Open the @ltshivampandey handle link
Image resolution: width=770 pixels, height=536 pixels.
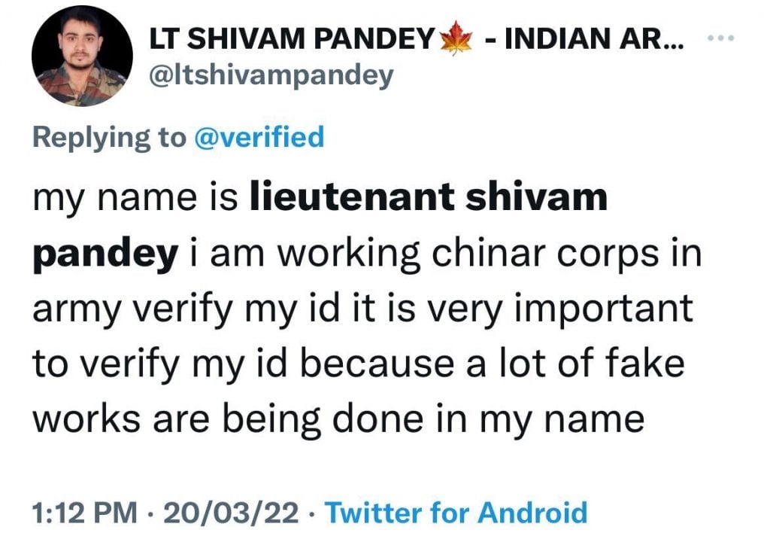click(271, 75)
